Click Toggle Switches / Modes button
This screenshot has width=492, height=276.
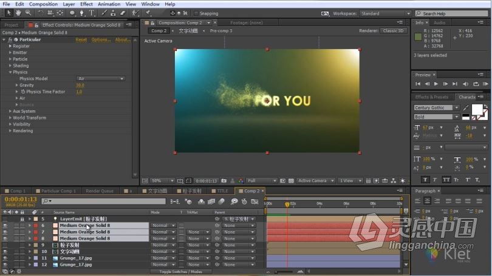point(181,272)
